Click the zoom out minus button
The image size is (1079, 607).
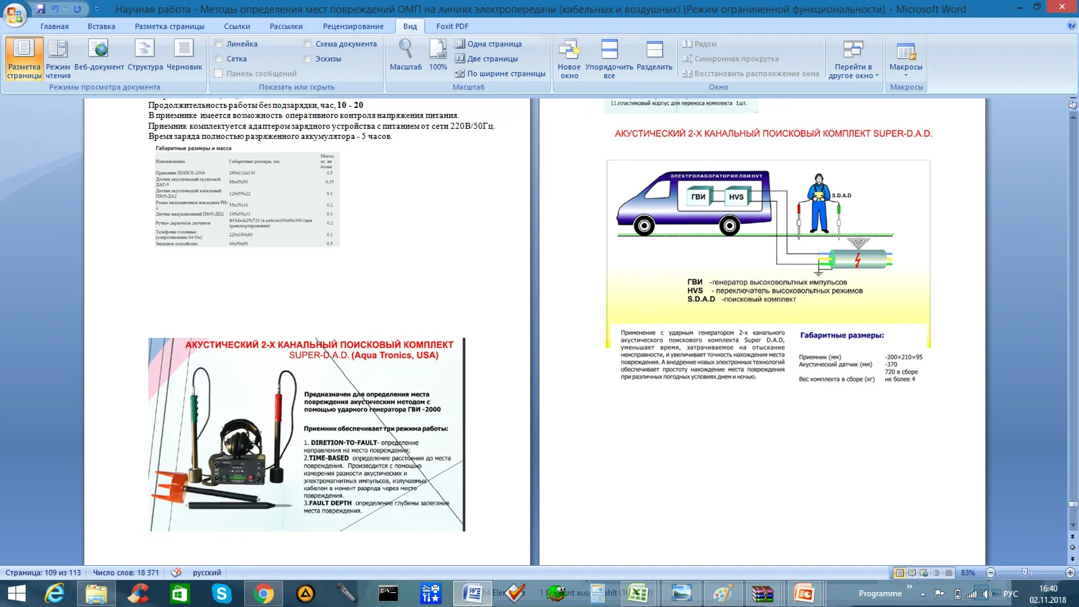point(991,573)
